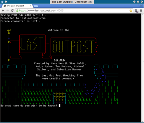The width and height of the screenshot is (144, 123).
Task: Open the window menu icon in title bar
Action: (x=2, y=2)
